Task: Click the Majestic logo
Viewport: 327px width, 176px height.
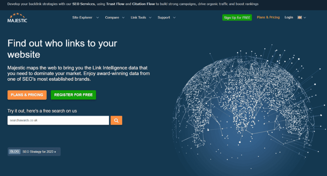Action: point(17,18)
